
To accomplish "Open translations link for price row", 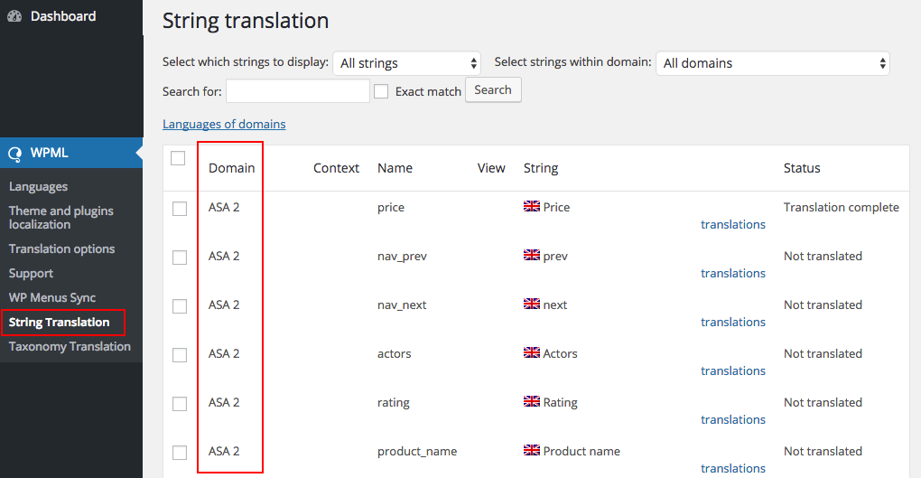I will coord(733,224).
